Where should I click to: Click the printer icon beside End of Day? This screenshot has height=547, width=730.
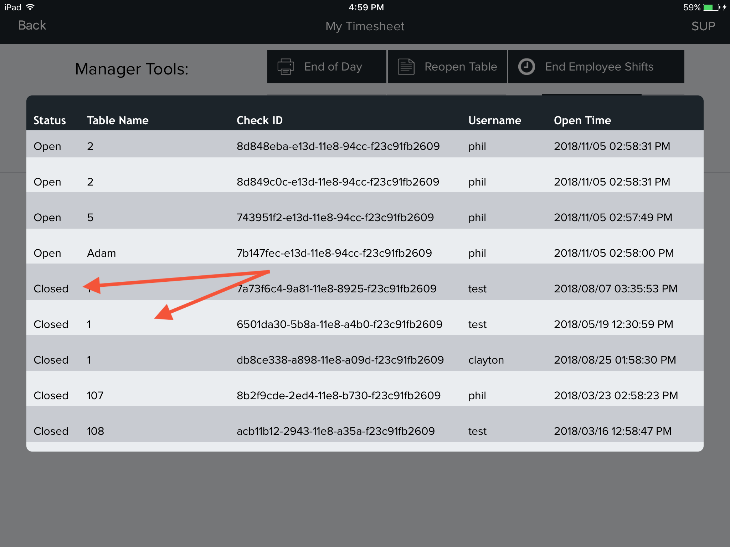(286, 67)
